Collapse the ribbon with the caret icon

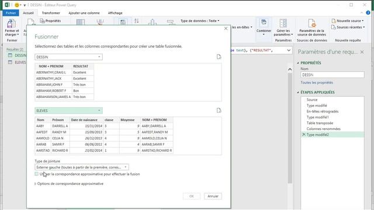[362, 13]
